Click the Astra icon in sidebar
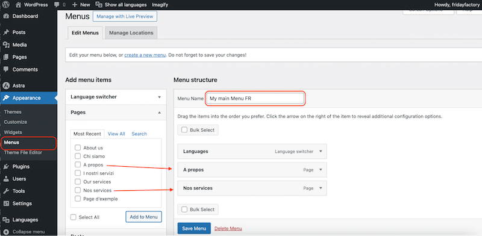The image size is (482, 236). 6,85
